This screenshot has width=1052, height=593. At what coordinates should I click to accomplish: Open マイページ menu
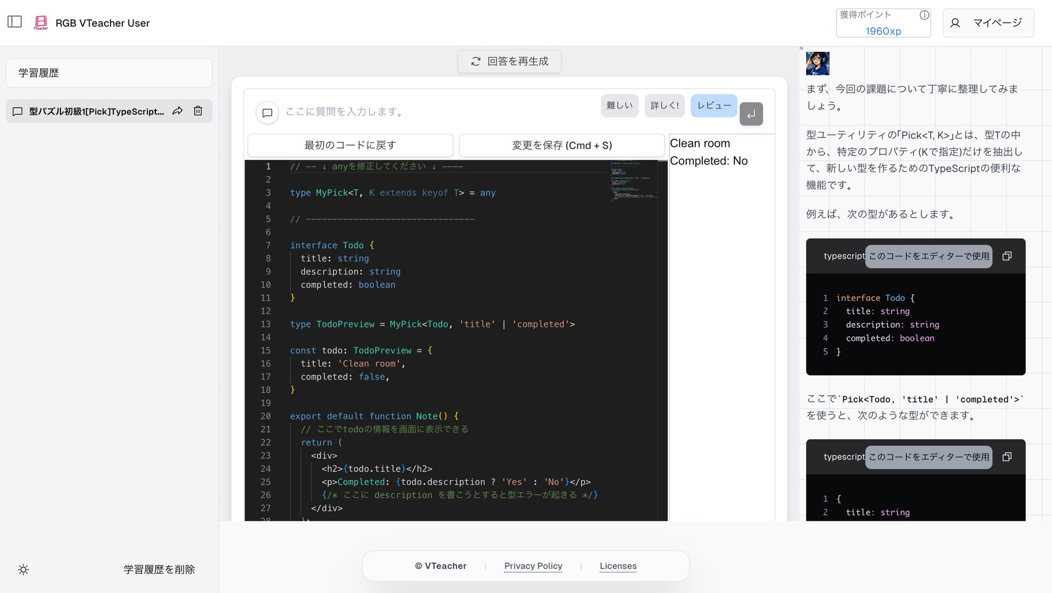coord(988,23)
